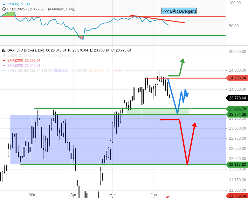This screenshot has height=198, width=248.
Task: Click the 21.500,00 price axis value
Action: coord(238,190)
